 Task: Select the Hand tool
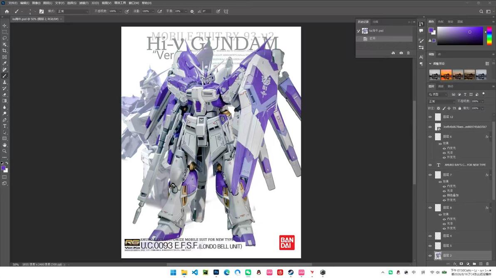(5, 145)
